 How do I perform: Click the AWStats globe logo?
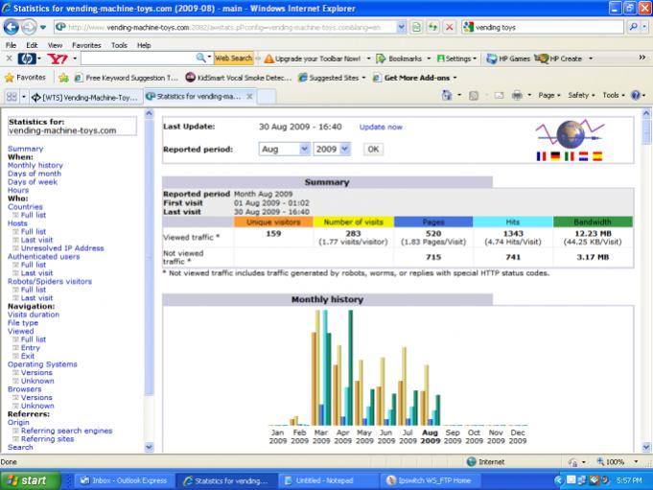(x=571, y=132)
